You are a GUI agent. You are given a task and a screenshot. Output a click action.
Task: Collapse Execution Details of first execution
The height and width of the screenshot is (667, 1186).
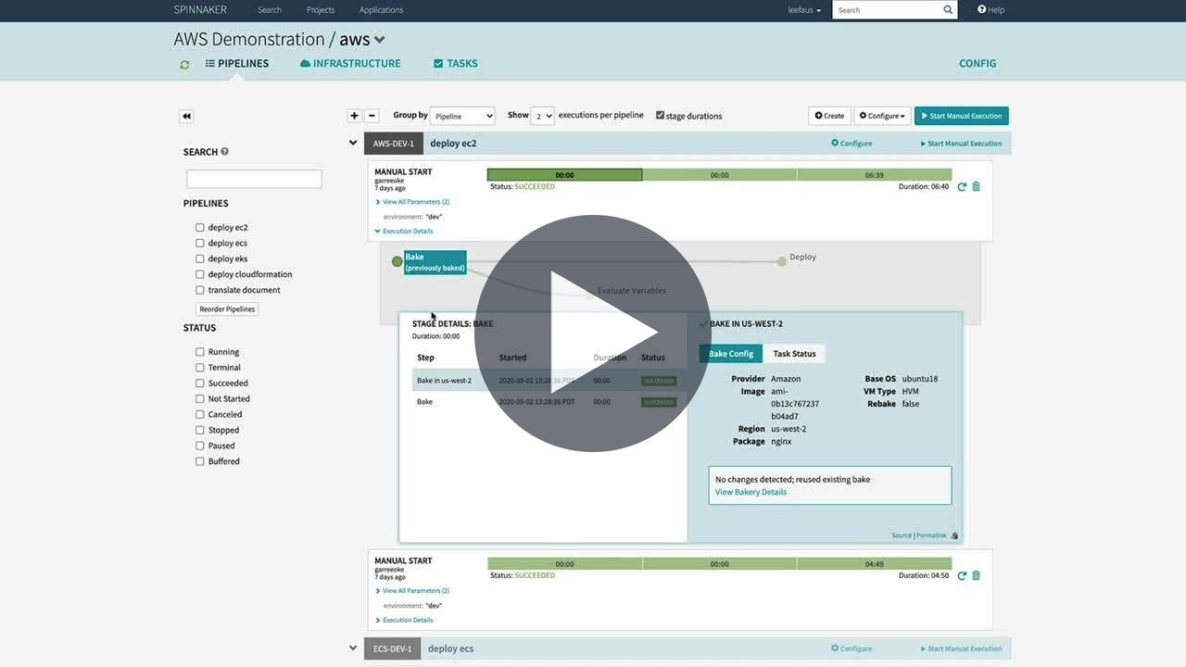(404, 232)
